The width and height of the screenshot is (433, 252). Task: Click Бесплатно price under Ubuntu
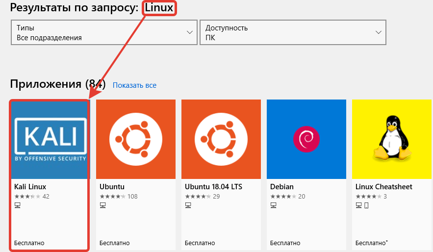(115, 243)
